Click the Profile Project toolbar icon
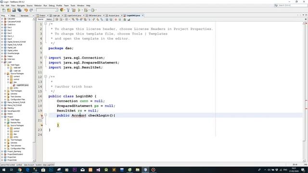The width and height of the screenshot is (308, 173). click(92, 10)
